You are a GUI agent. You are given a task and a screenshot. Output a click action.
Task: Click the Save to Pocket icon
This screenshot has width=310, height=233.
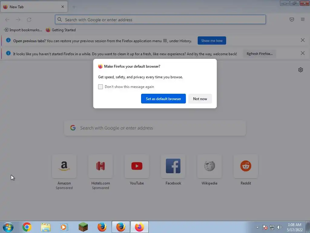click(x=292, y=19)
